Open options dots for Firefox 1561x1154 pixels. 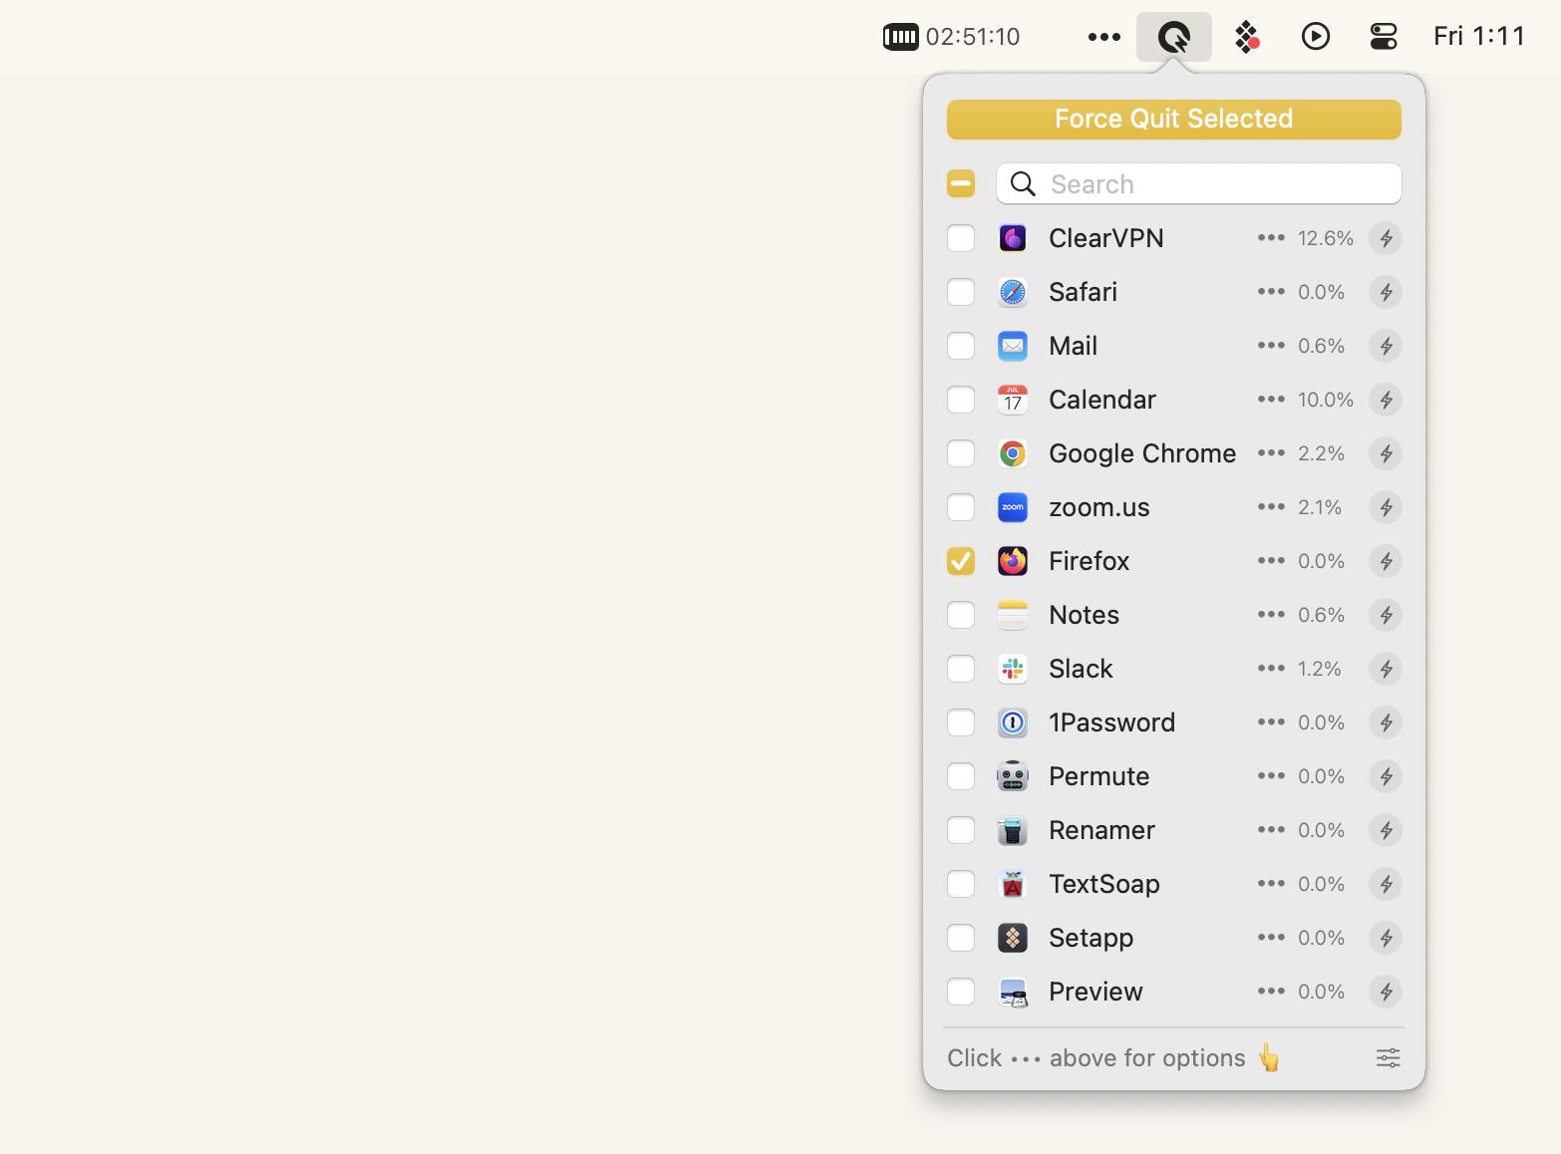(x=1271, y=560)
